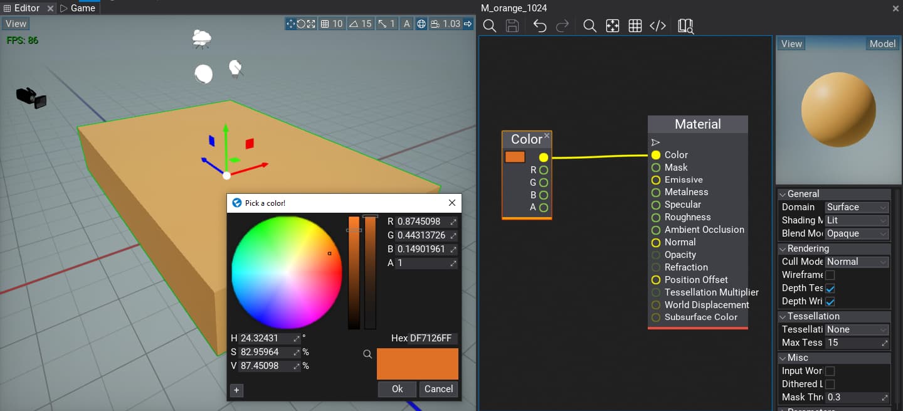
Task: Open the Domain dropdown set to Surface
Action: click(x=857, y=207)
